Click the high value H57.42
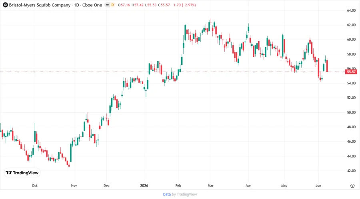 coord(138,5)
